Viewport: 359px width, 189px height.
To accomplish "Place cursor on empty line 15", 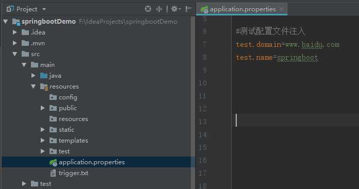I will 296,147.
